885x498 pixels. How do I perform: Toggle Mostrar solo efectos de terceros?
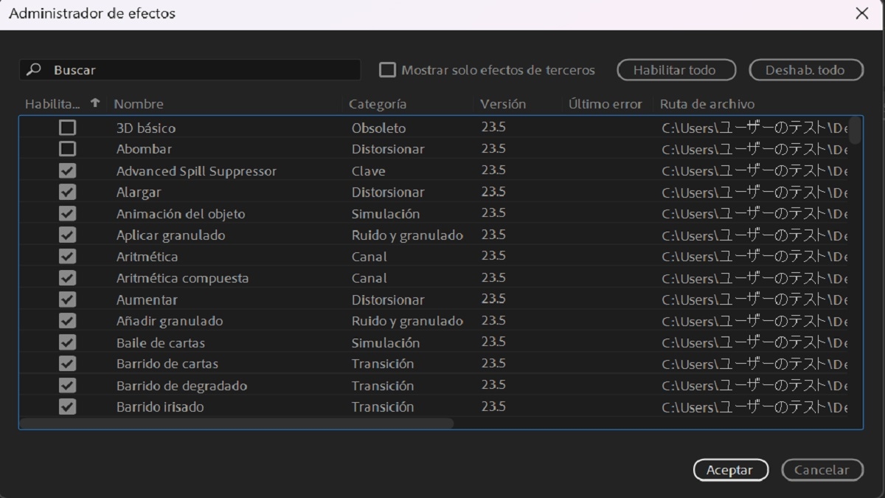pos(387,69)
